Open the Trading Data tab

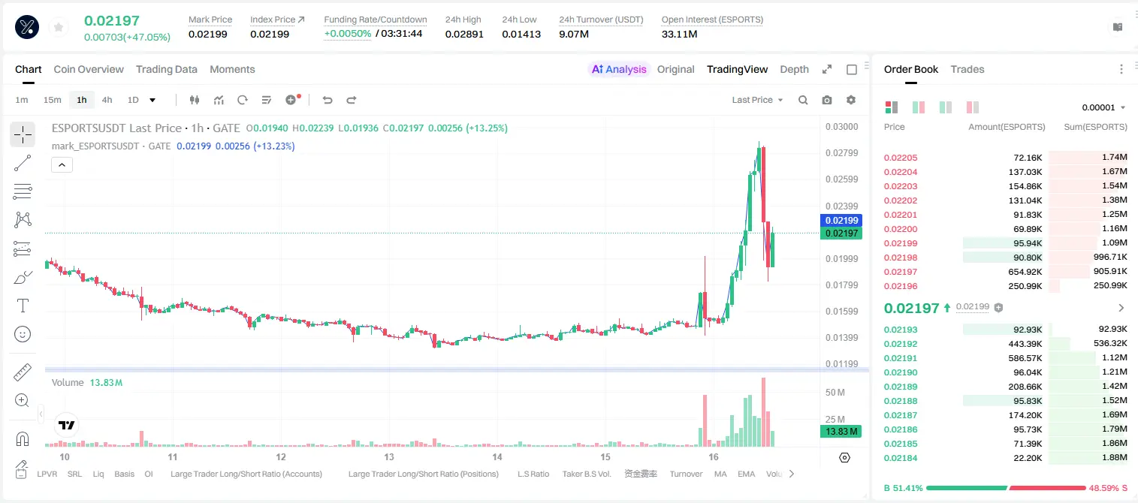click(167, 69)
